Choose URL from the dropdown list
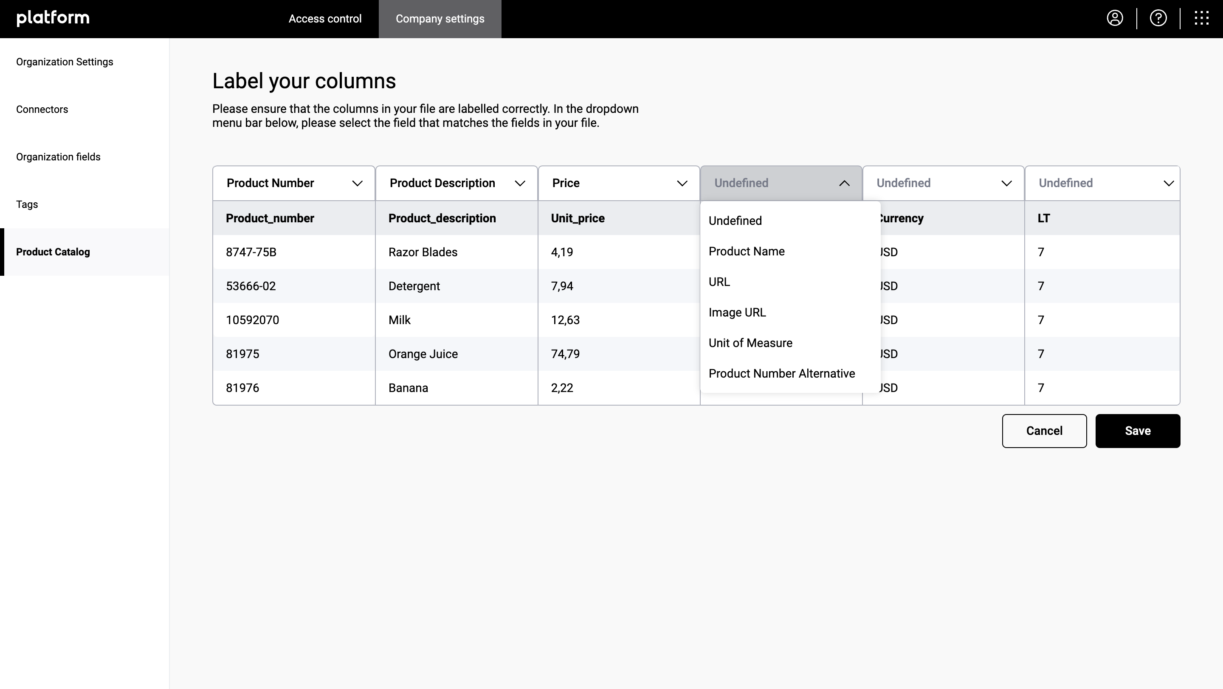 tap(790, 282)
